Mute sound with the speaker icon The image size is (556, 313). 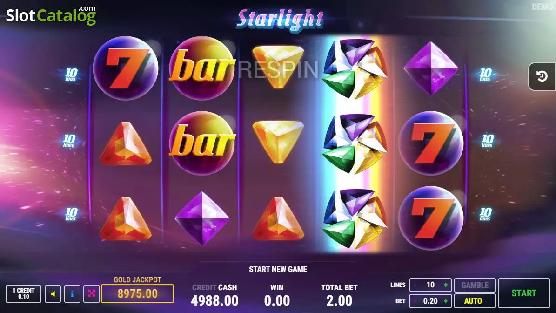point(53,294)
